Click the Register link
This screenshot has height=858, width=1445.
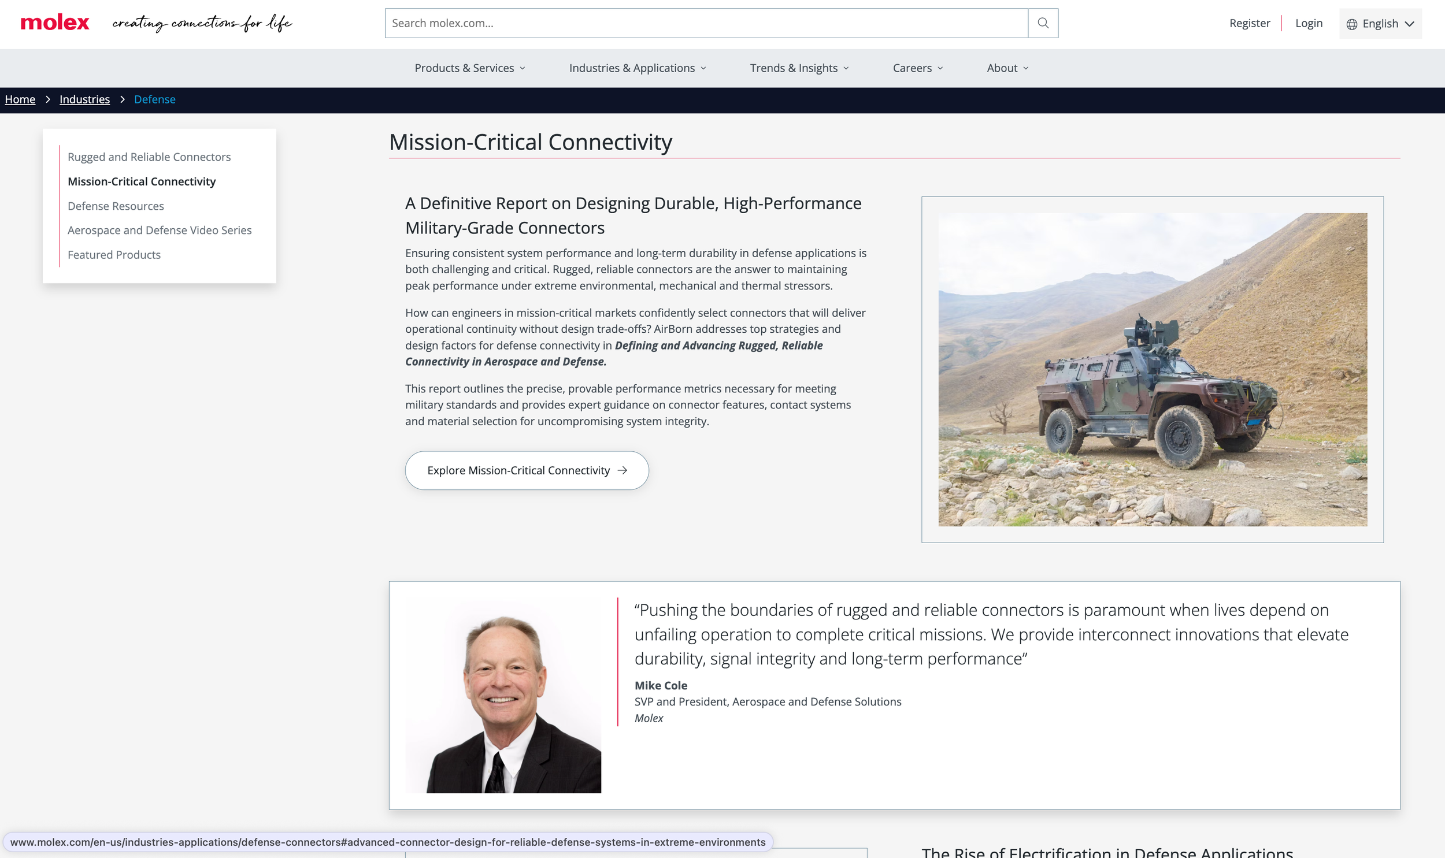click(x=1249, y=23)
